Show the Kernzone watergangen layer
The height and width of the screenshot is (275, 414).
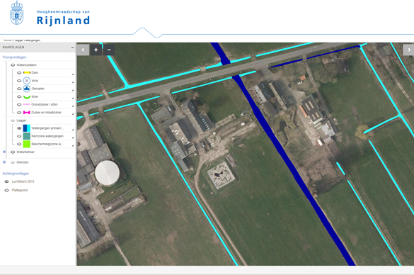click(19, 136)
